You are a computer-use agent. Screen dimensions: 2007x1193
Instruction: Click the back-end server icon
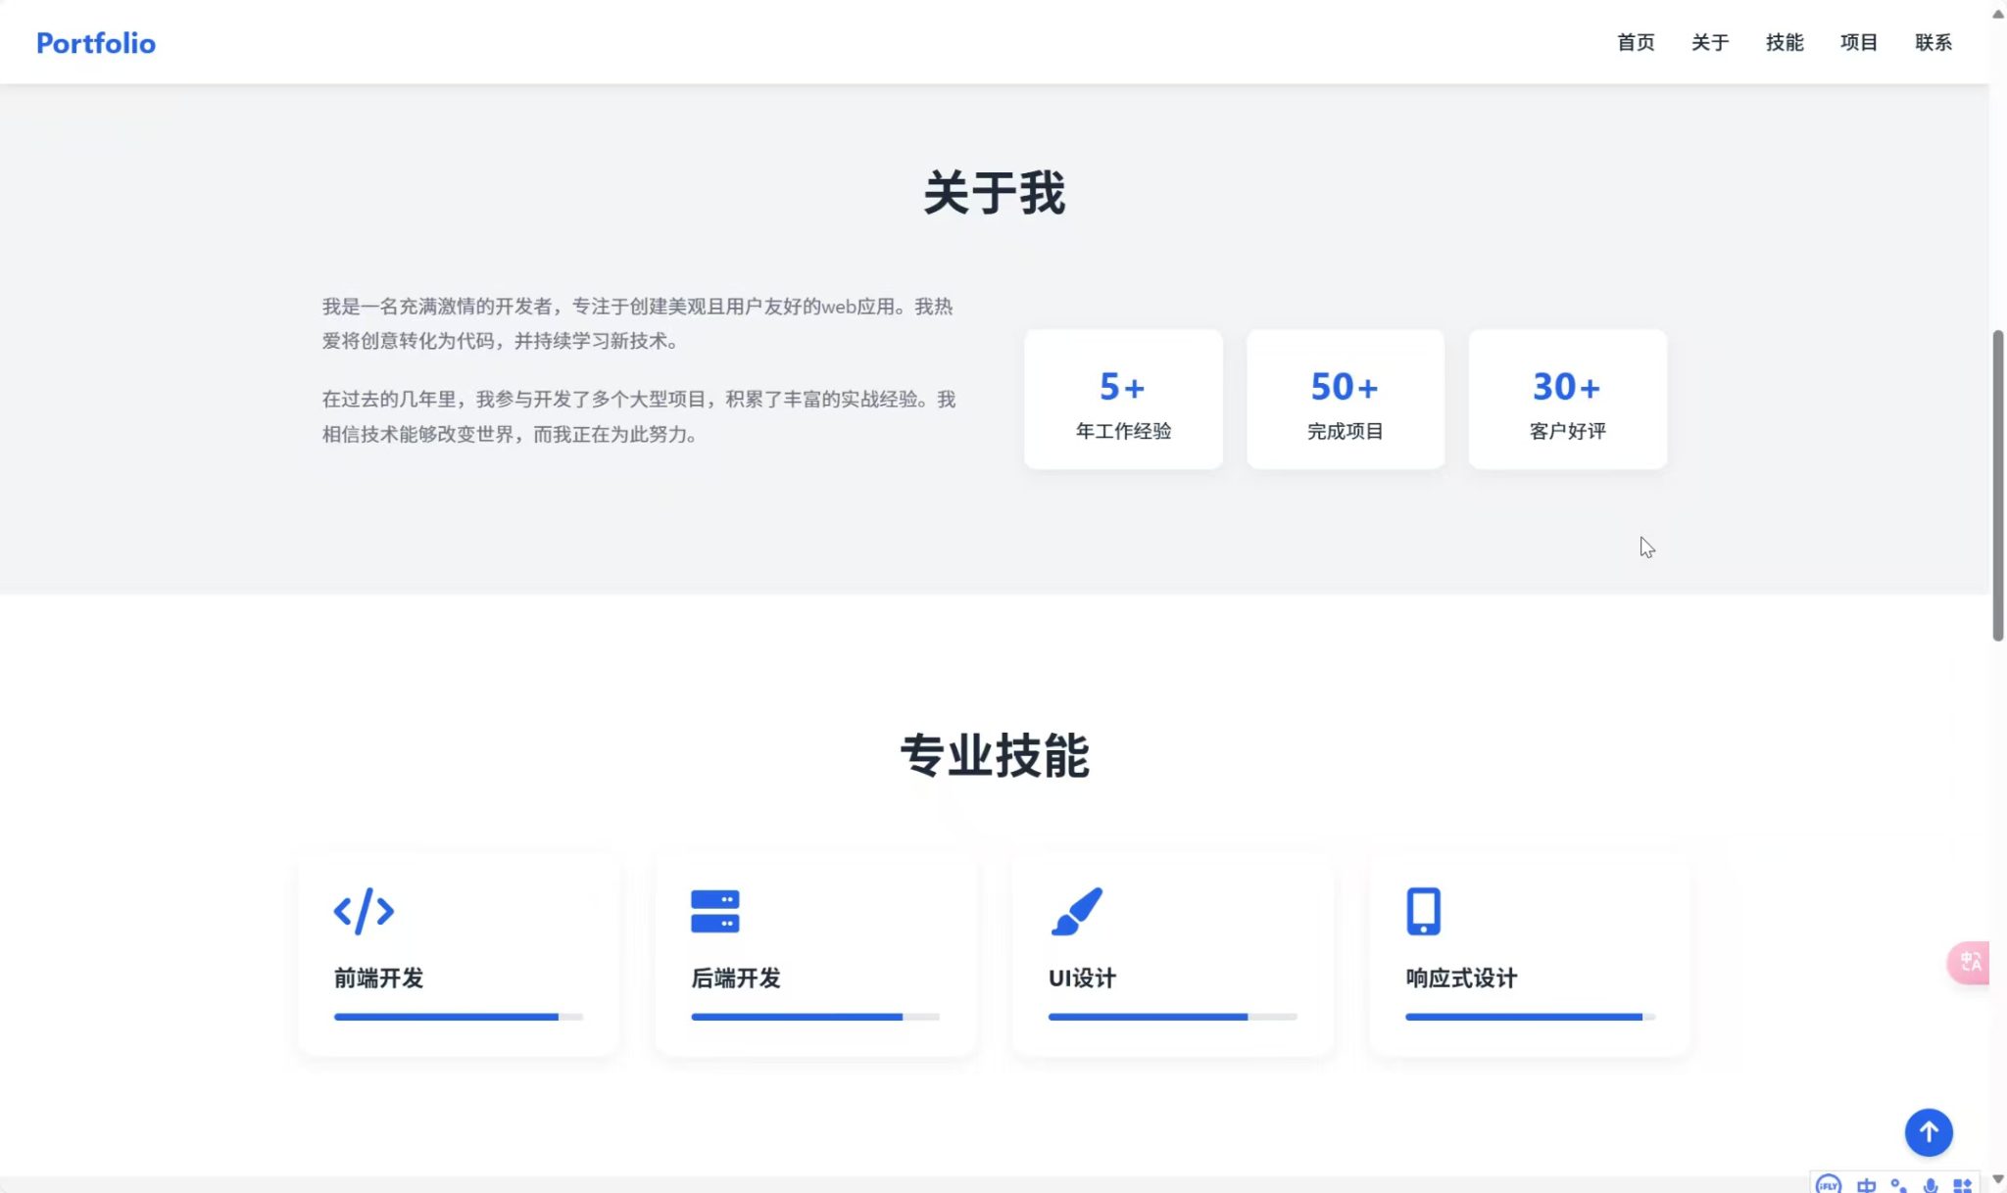714,911
